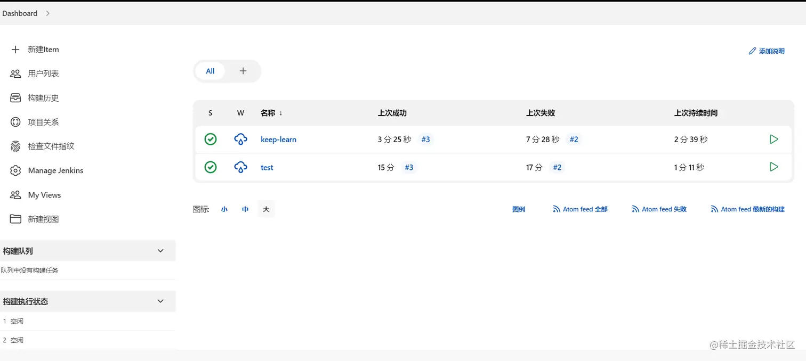Click the gear icon beside Manage Jenkins
The image size is (806, 361).
tap(15, 170)
